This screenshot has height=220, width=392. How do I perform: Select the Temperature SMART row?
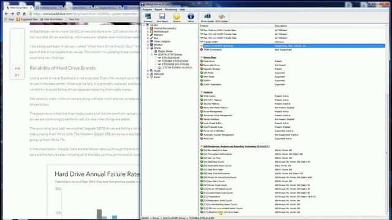293,197
